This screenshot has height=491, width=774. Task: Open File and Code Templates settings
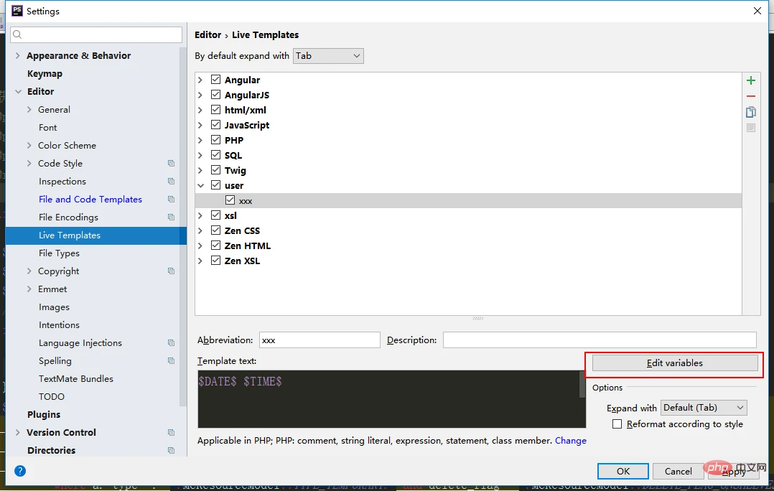click(x=90, y=200)
